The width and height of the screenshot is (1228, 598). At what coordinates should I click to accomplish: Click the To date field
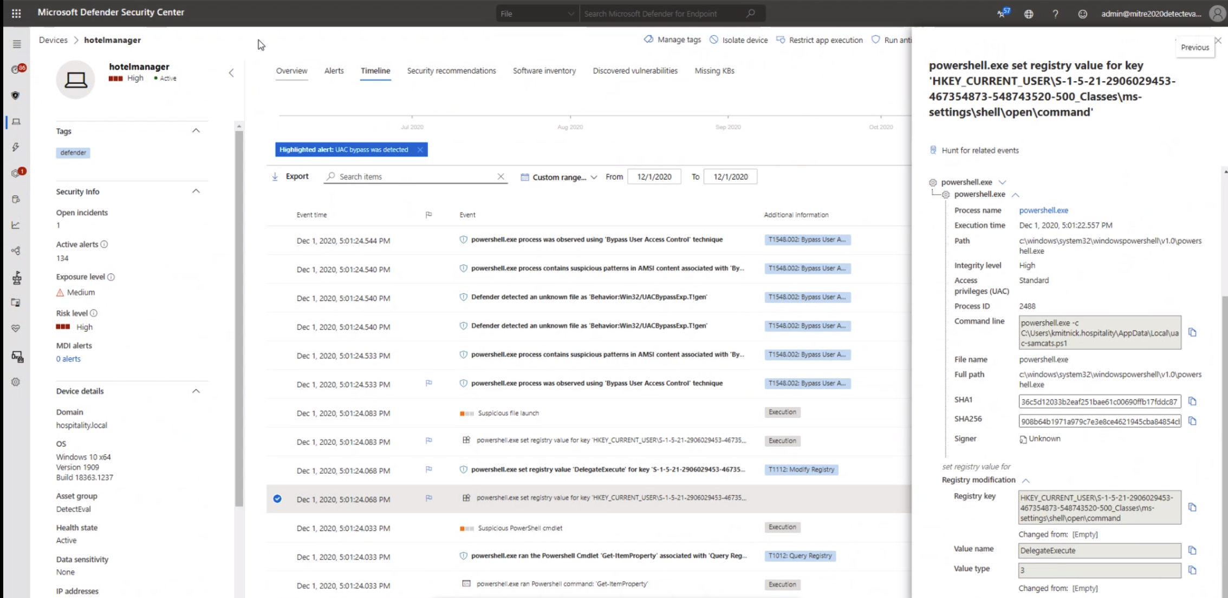[730, 176]
